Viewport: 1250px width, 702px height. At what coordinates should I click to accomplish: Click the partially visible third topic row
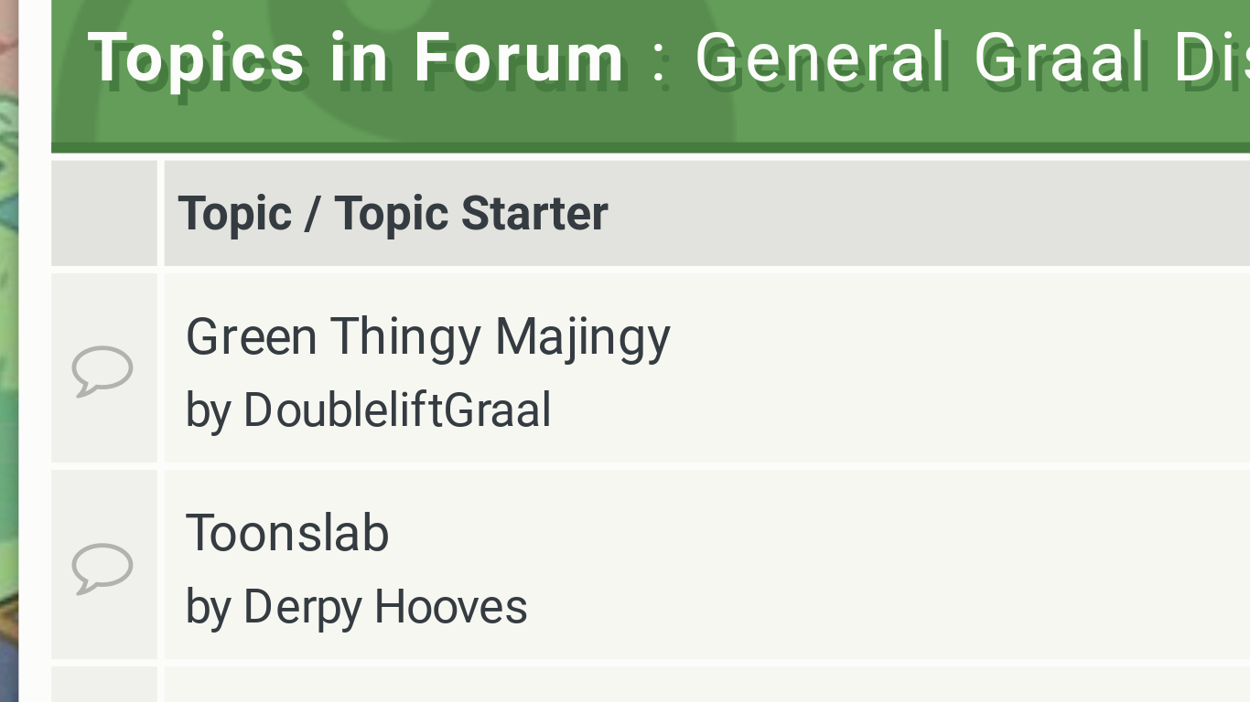click(705, 686)
